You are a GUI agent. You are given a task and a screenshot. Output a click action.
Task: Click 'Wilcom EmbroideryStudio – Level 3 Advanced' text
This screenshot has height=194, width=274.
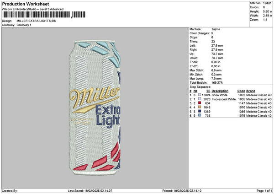coord(32,9)
